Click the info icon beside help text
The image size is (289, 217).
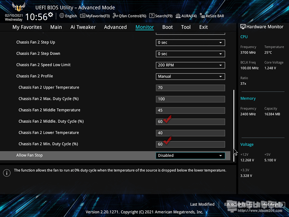click(x=7, y=173)
